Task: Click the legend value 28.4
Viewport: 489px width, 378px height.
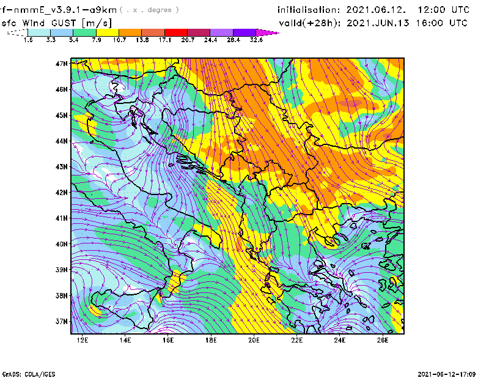Action: [233, 40]
